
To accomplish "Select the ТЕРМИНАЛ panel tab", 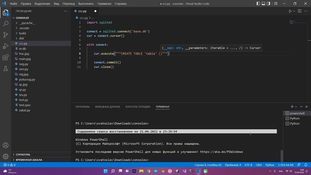I will [162, 107].
